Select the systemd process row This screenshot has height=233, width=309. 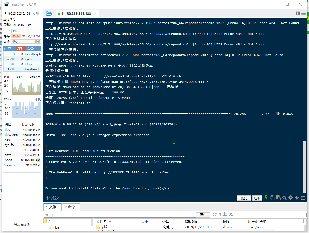(22, 69)
